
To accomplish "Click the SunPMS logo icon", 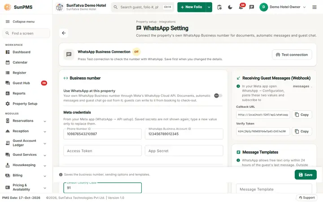I will pyautogui.click(x=8, y=7).
